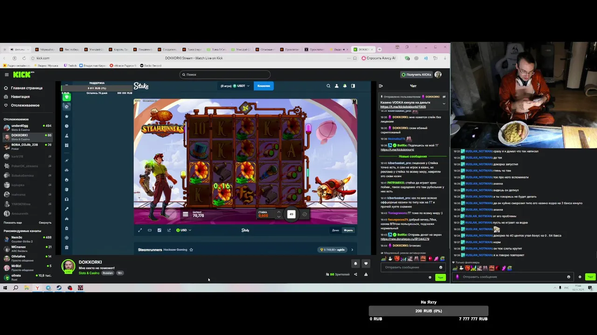Open Kick chat settings gear

click(430, 277)
